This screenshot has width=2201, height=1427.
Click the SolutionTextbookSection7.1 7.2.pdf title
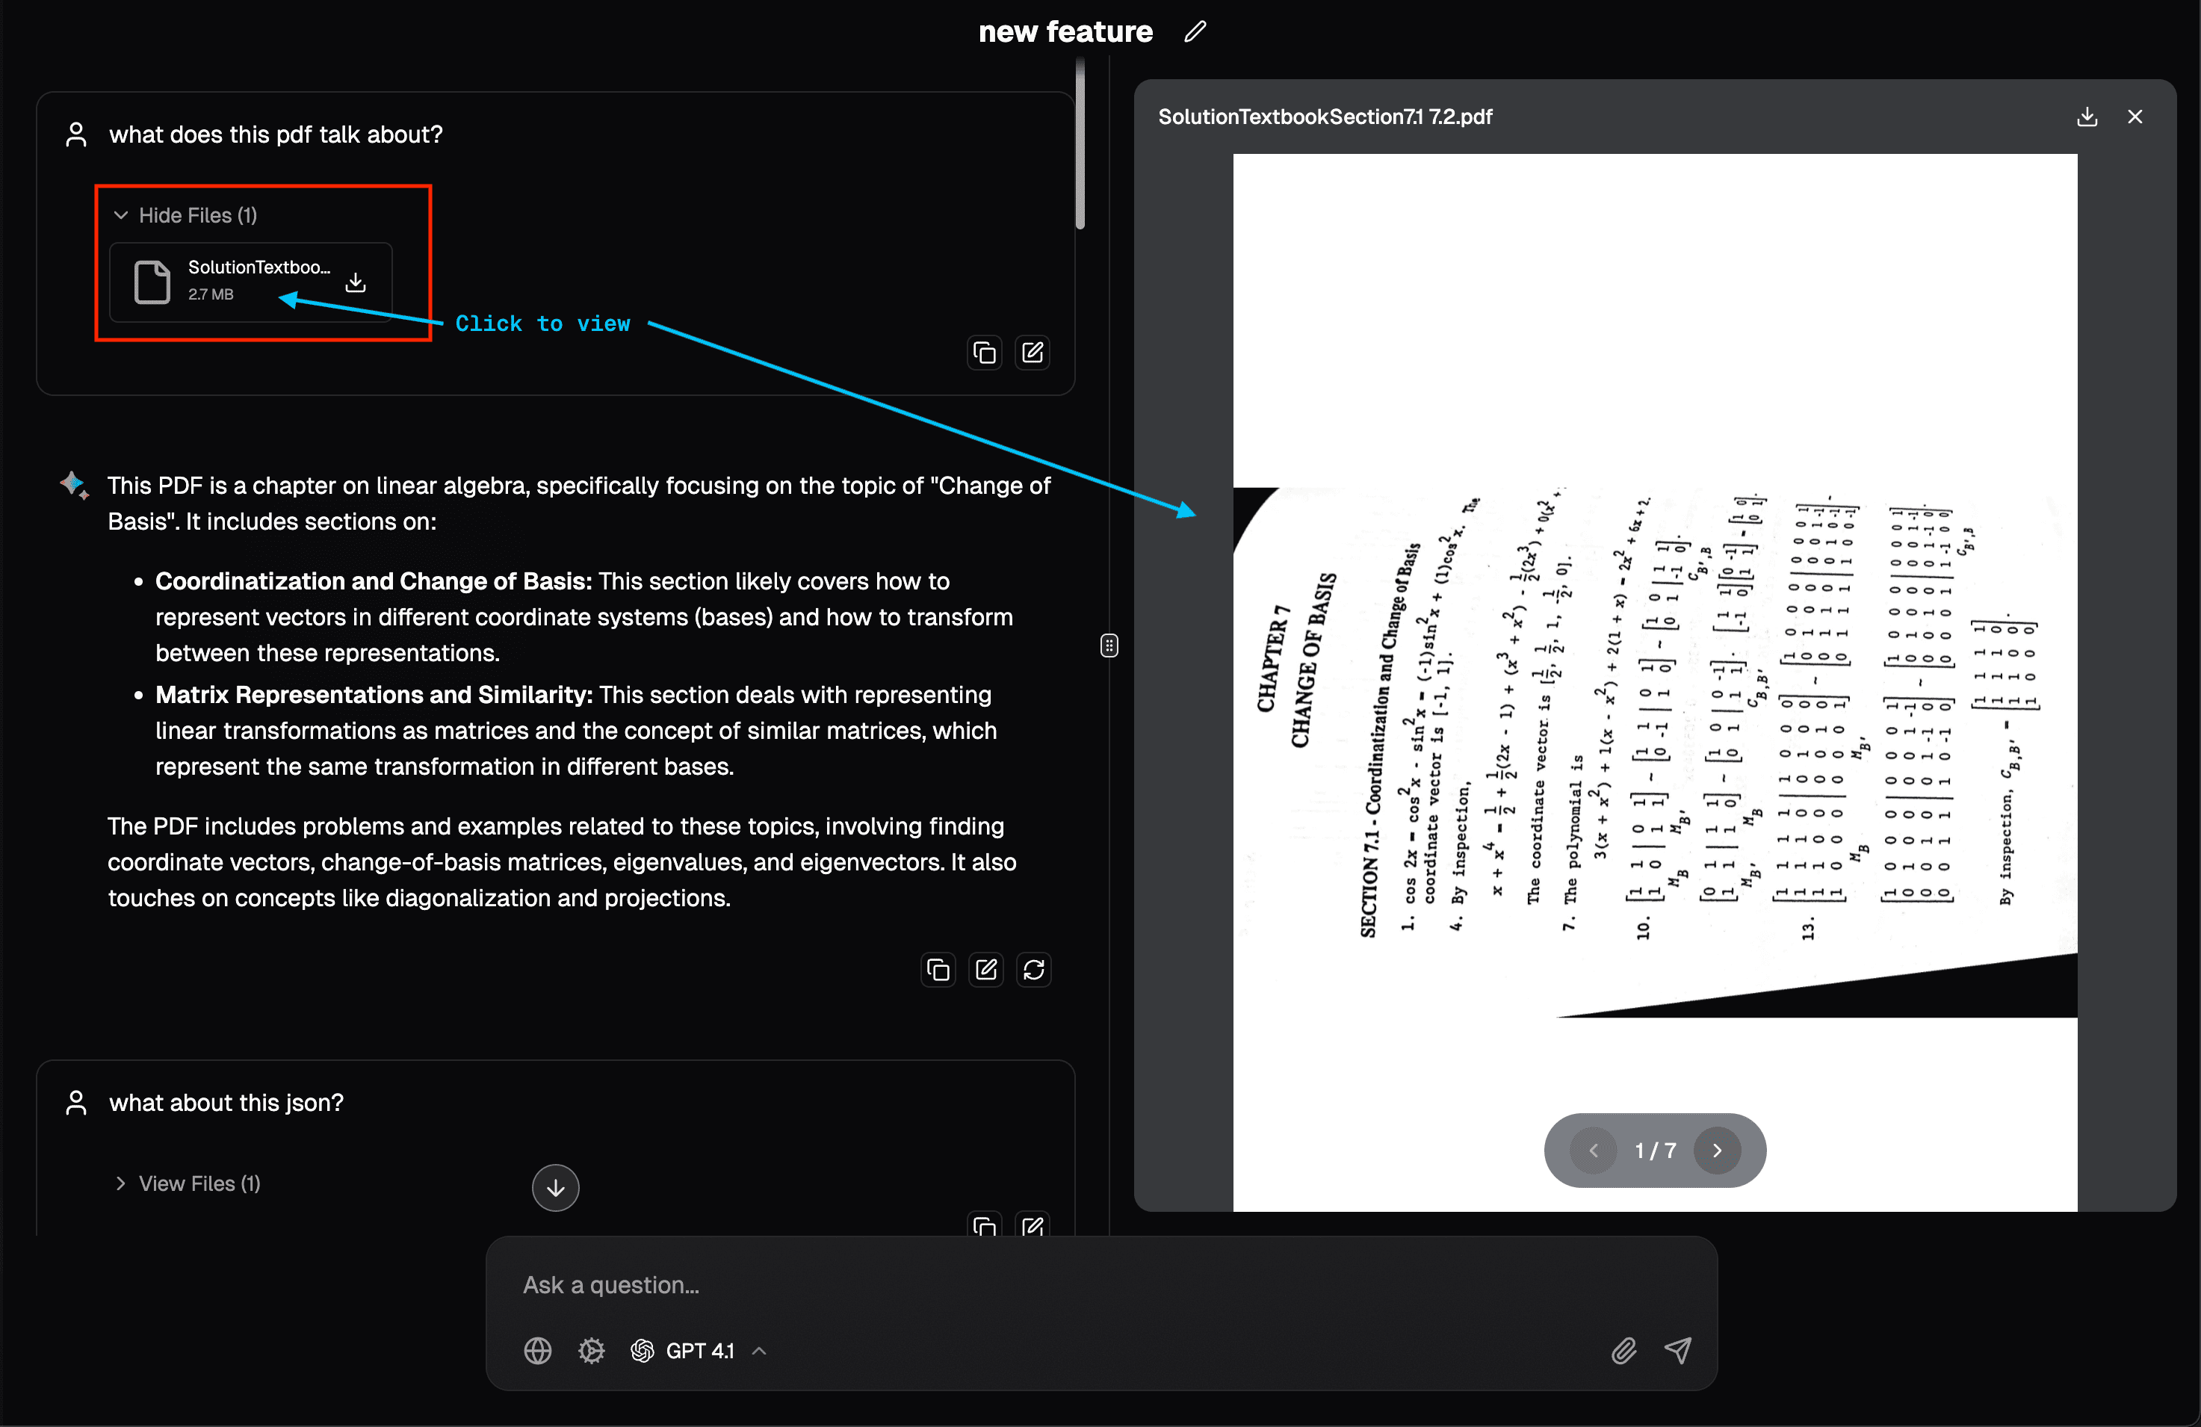[x=1325, y=117]
